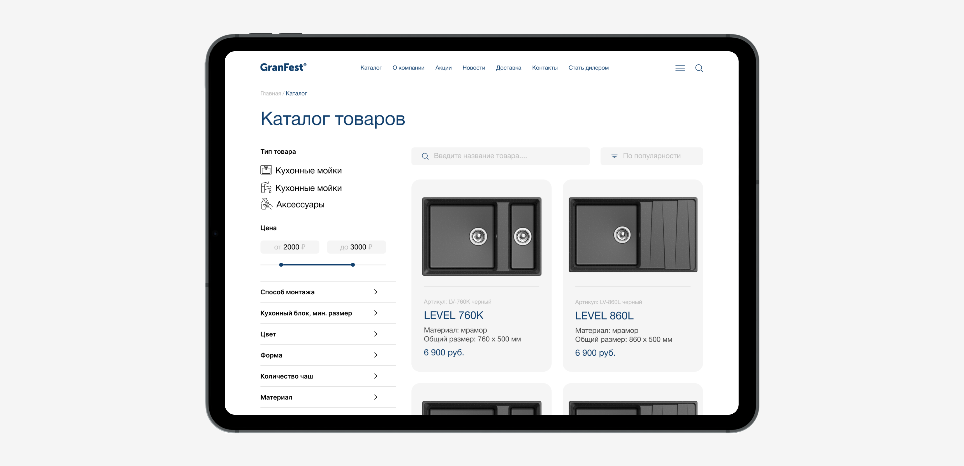964x466 pixels.
Task: Open Новости in top navigation
Action: [474, 68]
